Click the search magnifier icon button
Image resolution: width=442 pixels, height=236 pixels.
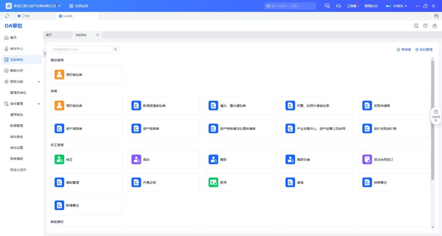[x=115, y=50]
